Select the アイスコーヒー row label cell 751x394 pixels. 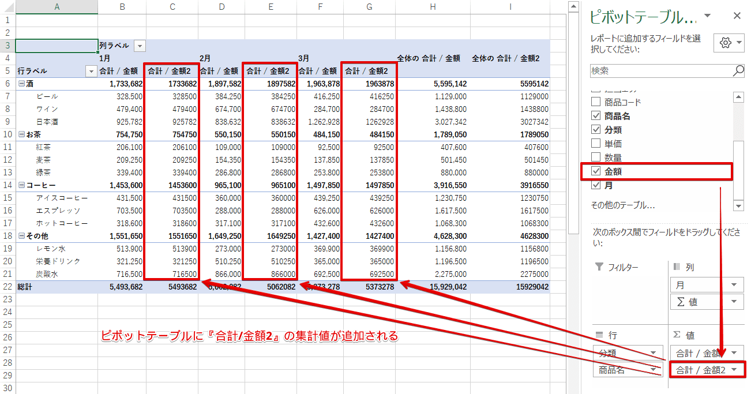57,198
